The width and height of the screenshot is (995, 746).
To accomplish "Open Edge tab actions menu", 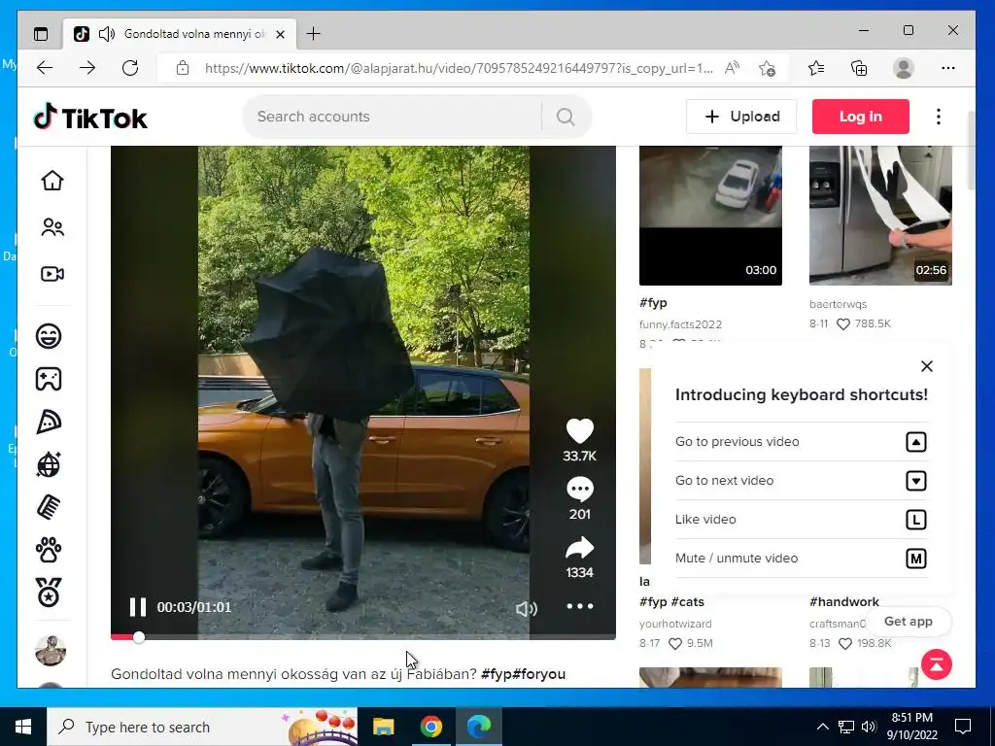I will (41, 34).
